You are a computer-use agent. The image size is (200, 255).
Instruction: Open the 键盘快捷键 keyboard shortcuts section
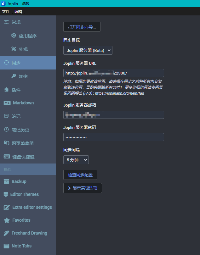pos(28,157)
